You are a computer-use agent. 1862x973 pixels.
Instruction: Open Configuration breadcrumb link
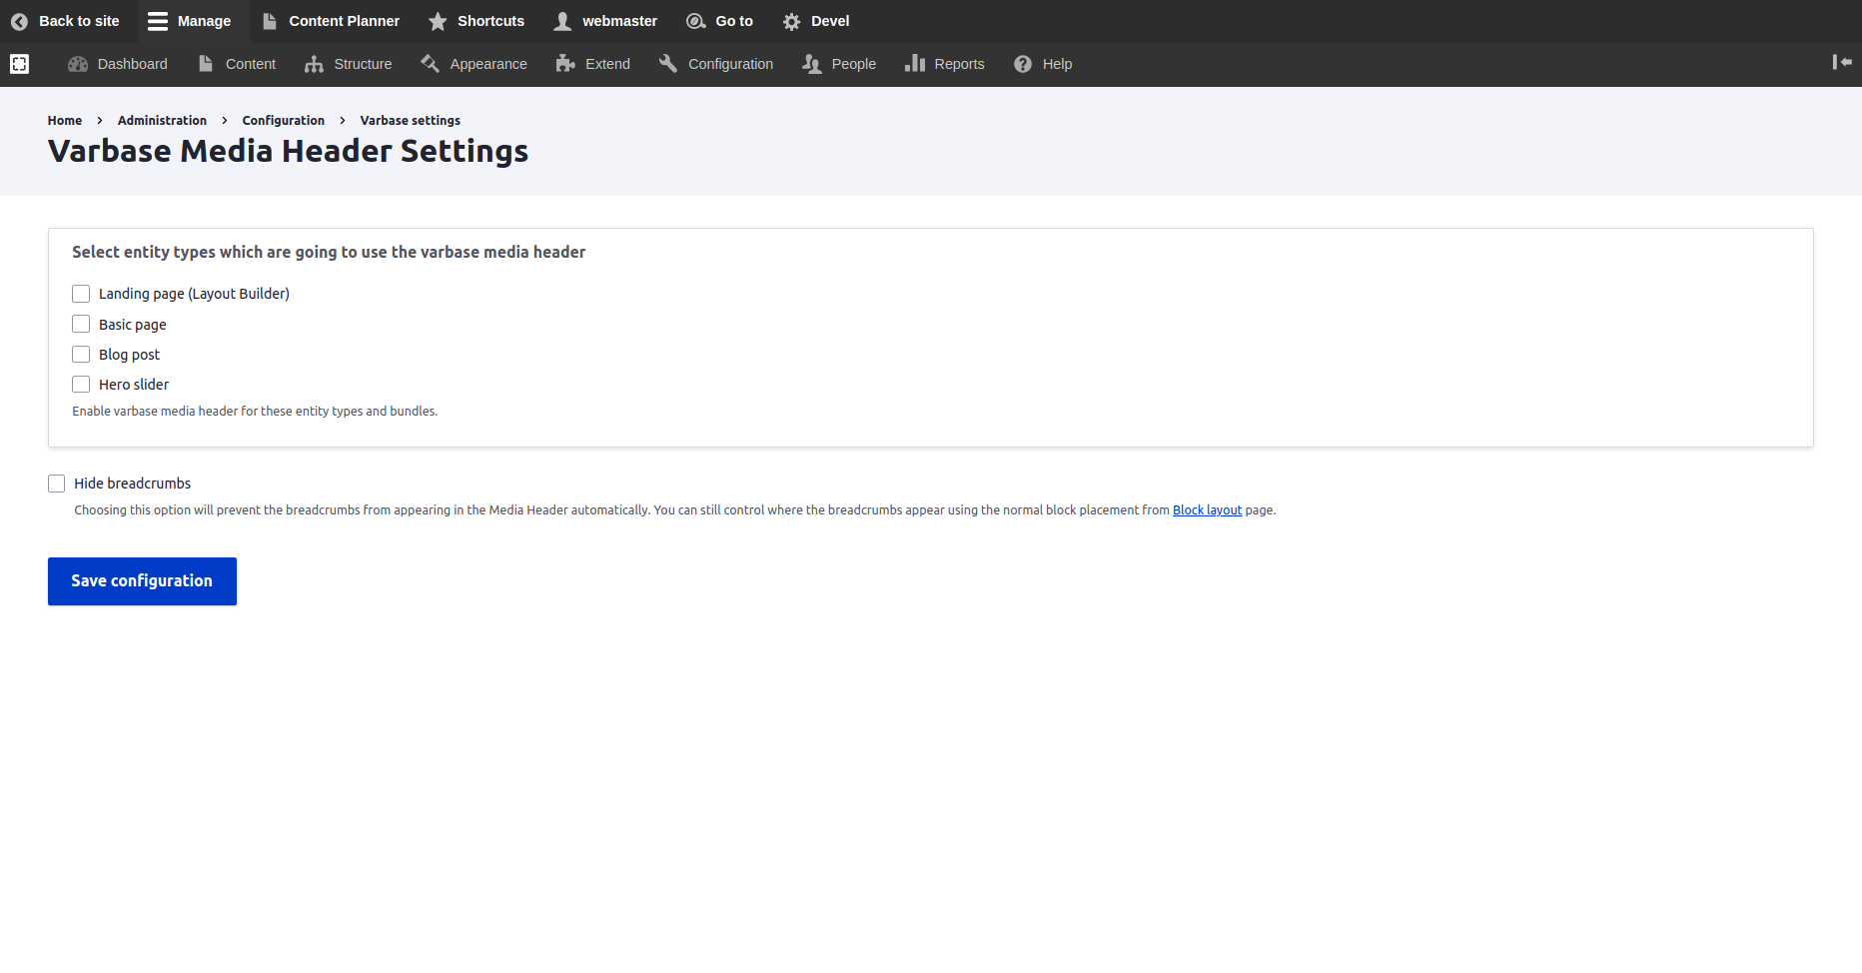pos(283,120)
